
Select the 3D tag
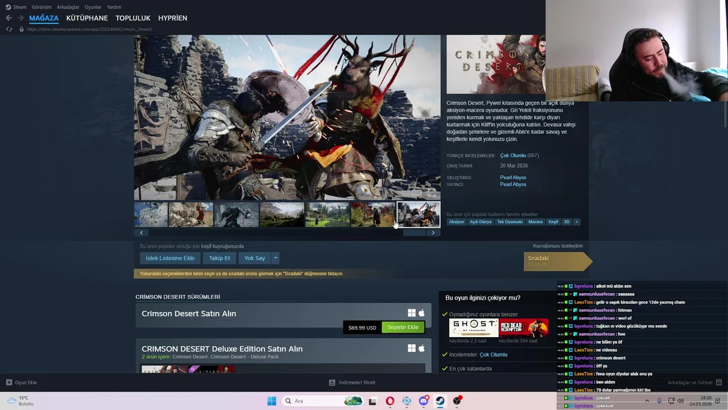tap(566, 222)
